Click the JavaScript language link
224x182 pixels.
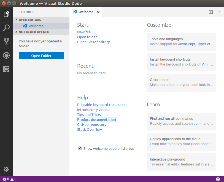(x=187, y=44)
